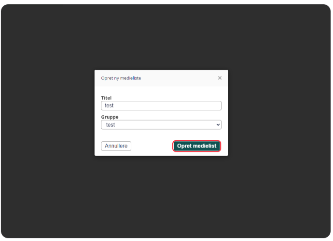Click the Annullere button

[x=116, y=146]
